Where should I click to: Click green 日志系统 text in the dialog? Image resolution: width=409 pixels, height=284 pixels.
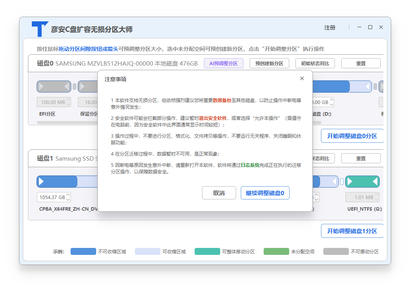click(x=250, y=165)
